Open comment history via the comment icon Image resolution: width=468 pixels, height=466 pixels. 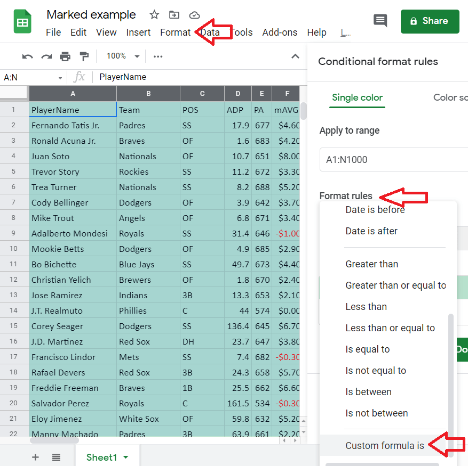(x=380, y=20)
